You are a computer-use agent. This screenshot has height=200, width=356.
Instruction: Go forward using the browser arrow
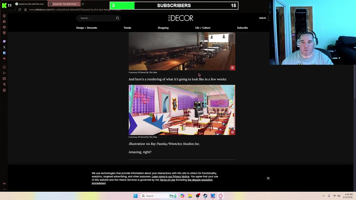click(x=15, y=10)
